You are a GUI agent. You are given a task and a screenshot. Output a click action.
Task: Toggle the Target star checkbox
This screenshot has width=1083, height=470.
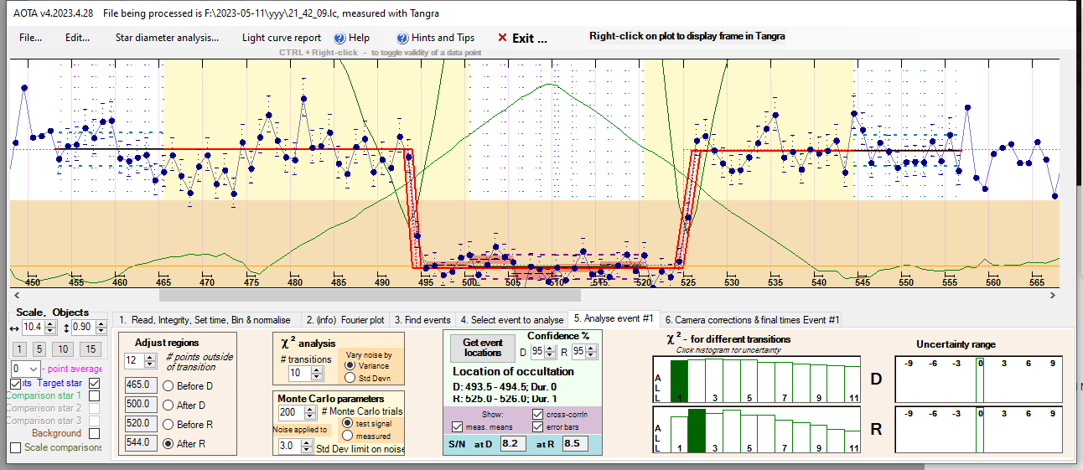pyautogui.click(x=94, y=383)
